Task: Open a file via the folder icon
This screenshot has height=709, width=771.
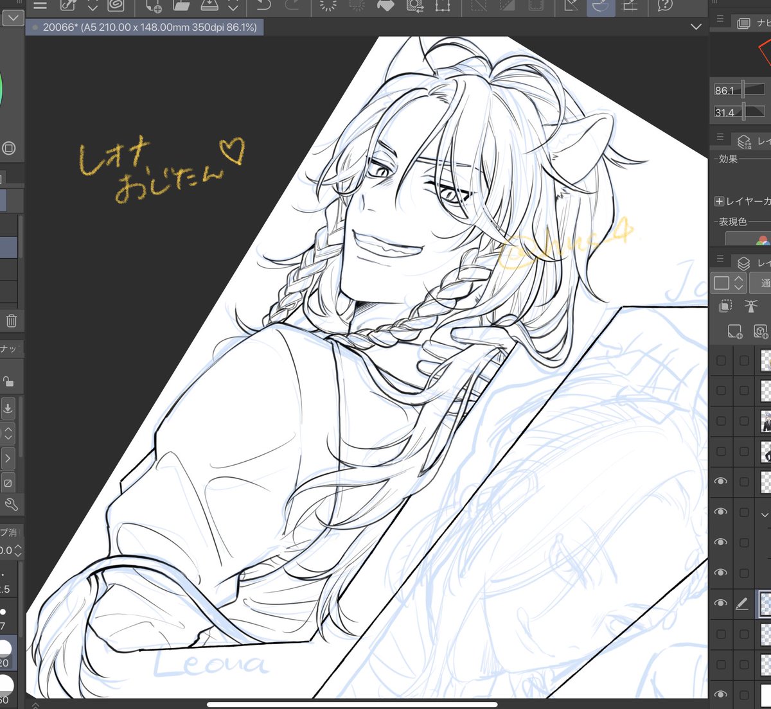Action: point(182,6)
